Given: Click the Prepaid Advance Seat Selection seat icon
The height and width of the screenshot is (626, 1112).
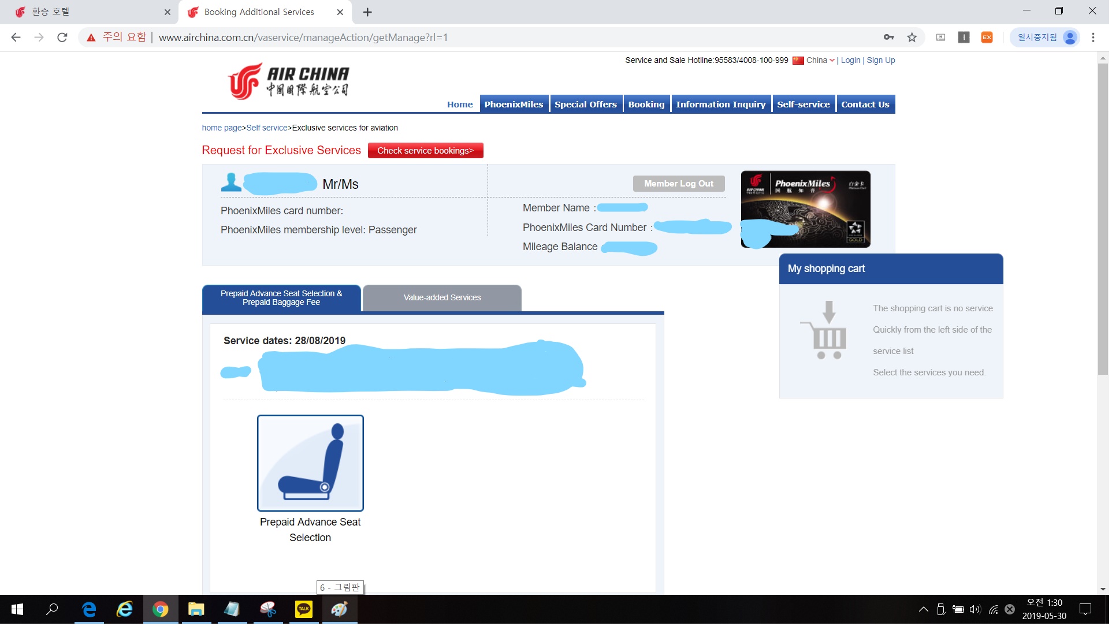Looking at the screenshot, I should pos(311,464).
